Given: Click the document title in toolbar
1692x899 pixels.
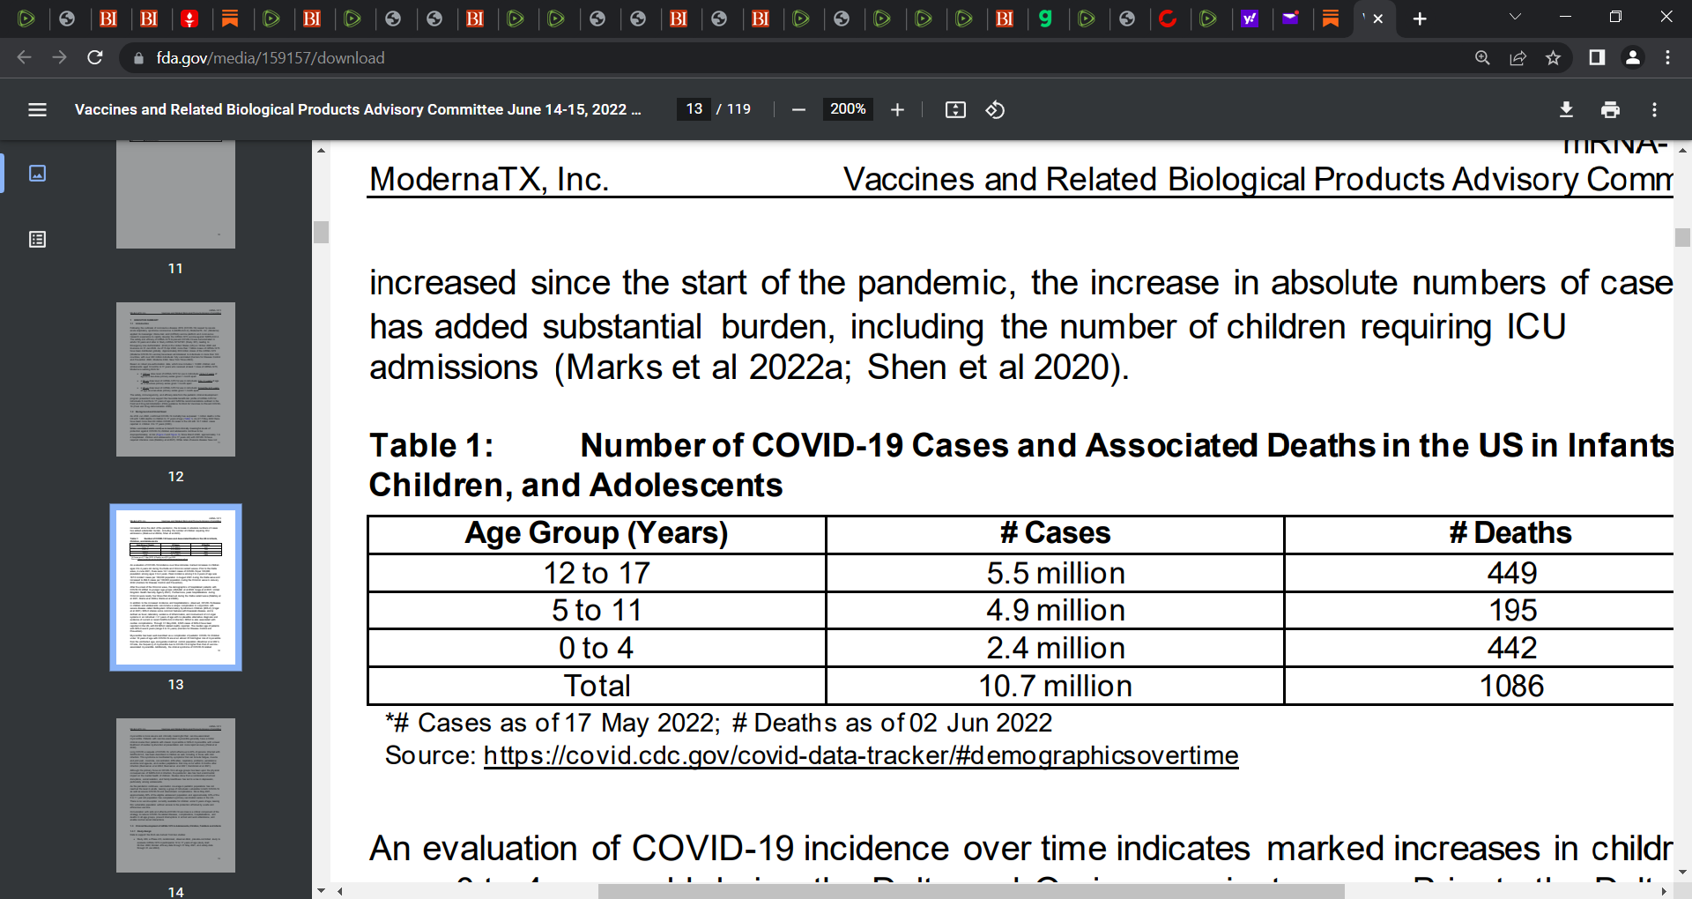Looking at the screenshot, I should (x=358, y=109).
